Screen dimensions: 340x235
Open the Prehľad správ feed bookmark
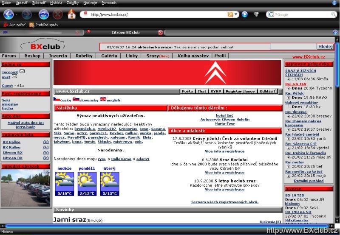point(44,25)
